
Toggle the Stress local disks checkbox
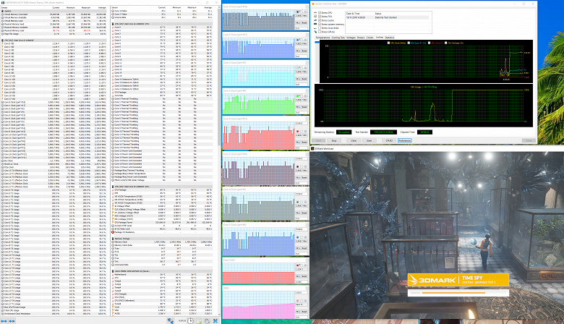click(320, 28)
